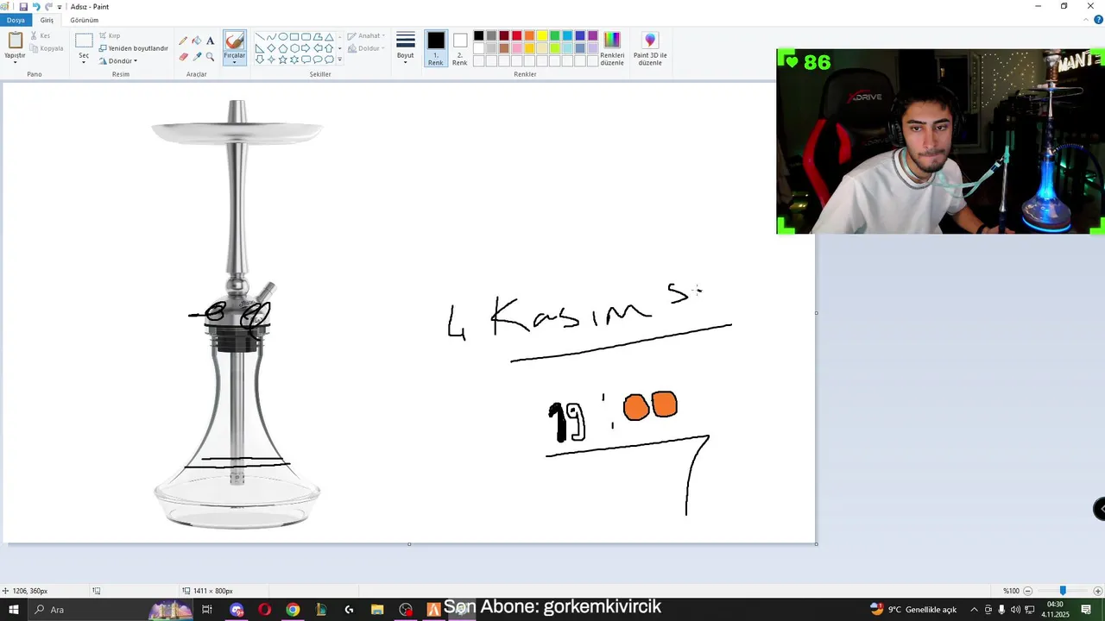Select the Eraser tool

[183, 57]
